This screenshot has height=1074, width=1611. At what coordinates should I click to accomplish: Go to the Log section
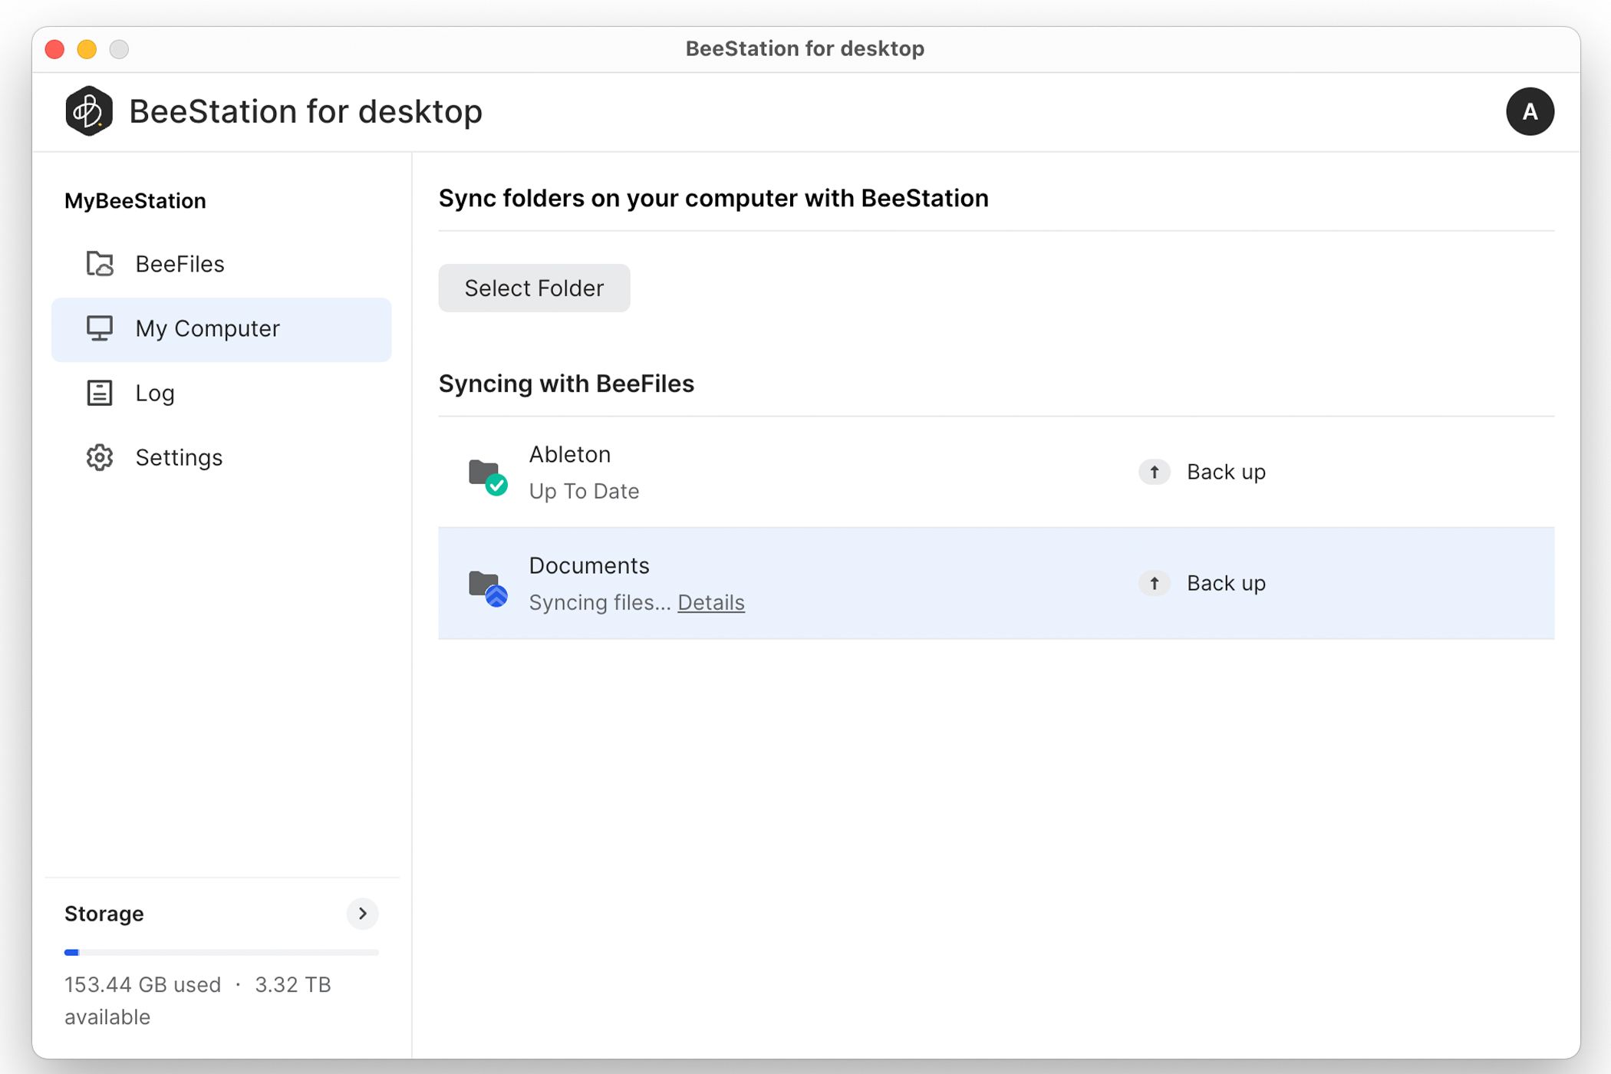click(x=221, y=393)
